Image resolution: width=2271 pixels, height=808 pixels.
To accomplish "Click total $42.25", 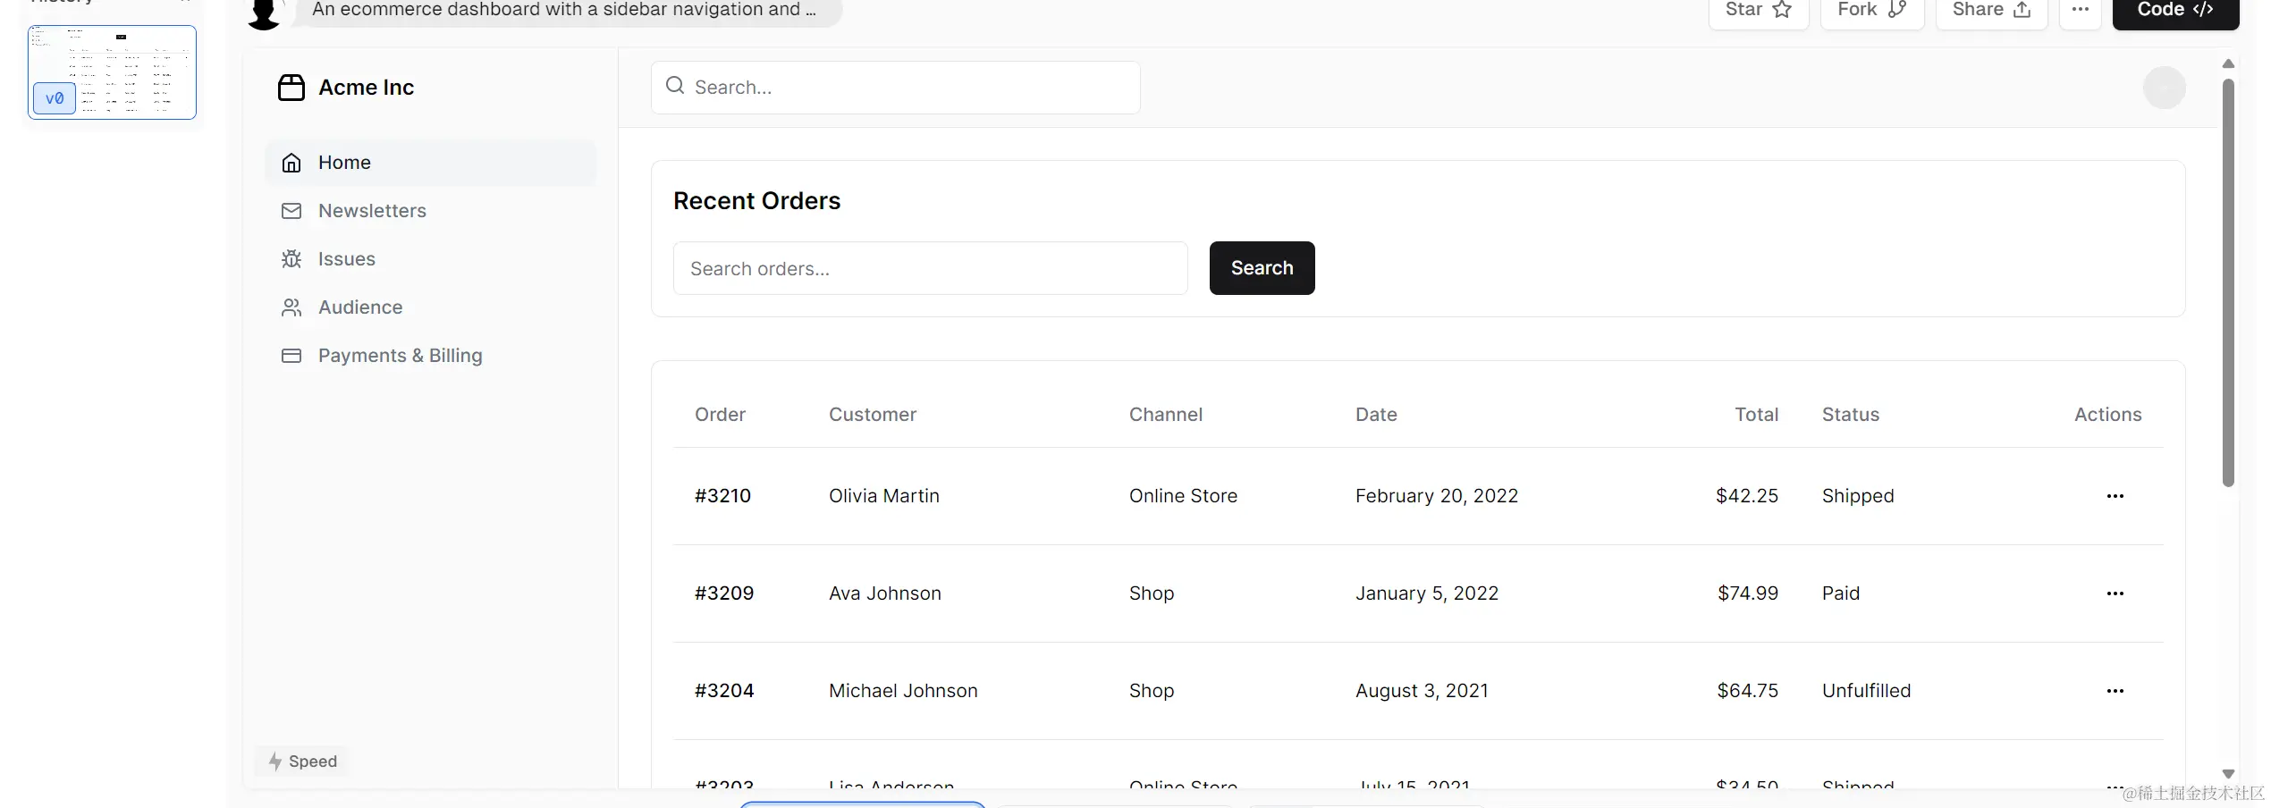I will coord(1747,496).
